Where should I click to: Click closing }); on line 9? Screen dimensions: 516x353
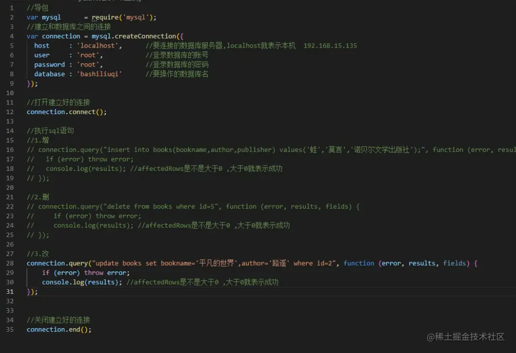[32, 84]
